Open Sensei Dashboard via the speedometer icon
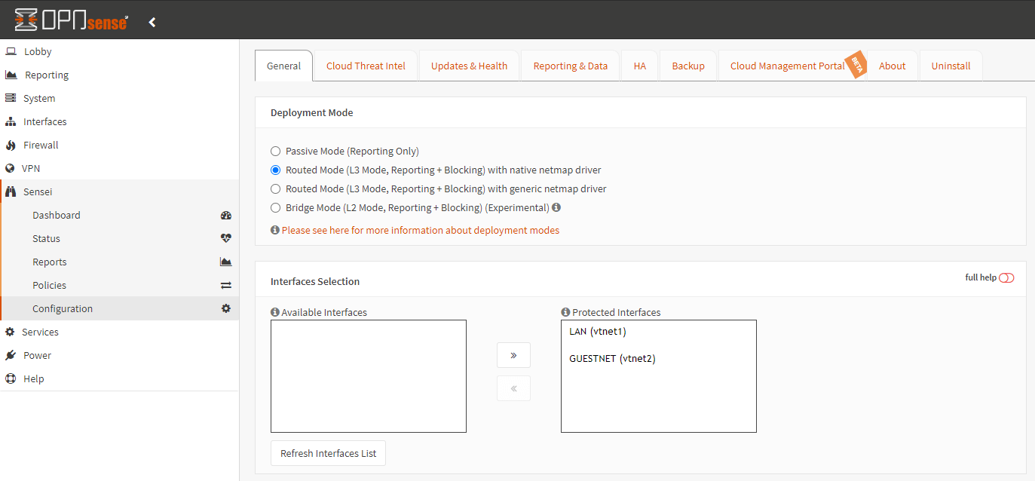 click(x=225, y=215)
